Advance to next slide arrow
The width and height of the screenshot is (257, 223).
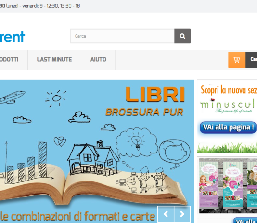pos(182,214)
